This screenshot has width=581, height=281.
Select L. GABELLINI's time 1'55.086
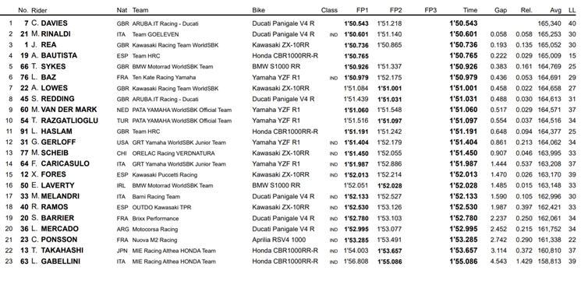(463, 262)
